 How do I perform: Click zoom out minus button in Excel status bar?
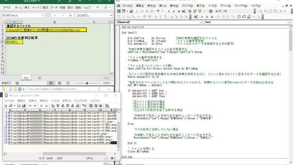(74, 83)
